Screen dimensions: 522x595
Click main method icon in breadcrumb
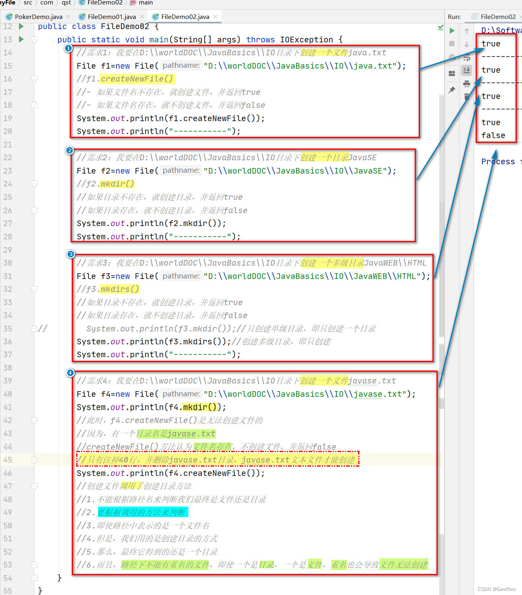pyautogui.click(x=133, y=2)
